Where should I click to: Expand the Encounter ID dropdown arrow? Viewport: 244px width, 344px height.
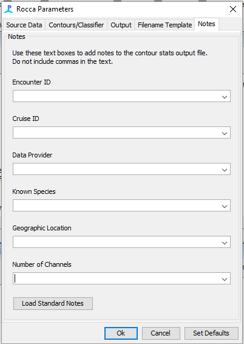point(225,97)
